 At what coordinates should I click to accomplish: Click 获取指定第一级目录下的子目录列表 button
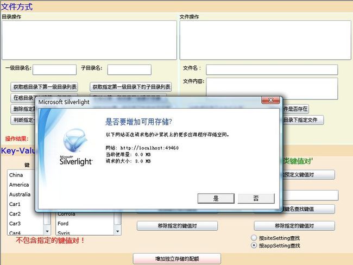tap(131, 87)
